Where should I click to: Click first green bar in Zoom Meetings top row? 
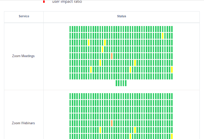click(x=70, y=29)
